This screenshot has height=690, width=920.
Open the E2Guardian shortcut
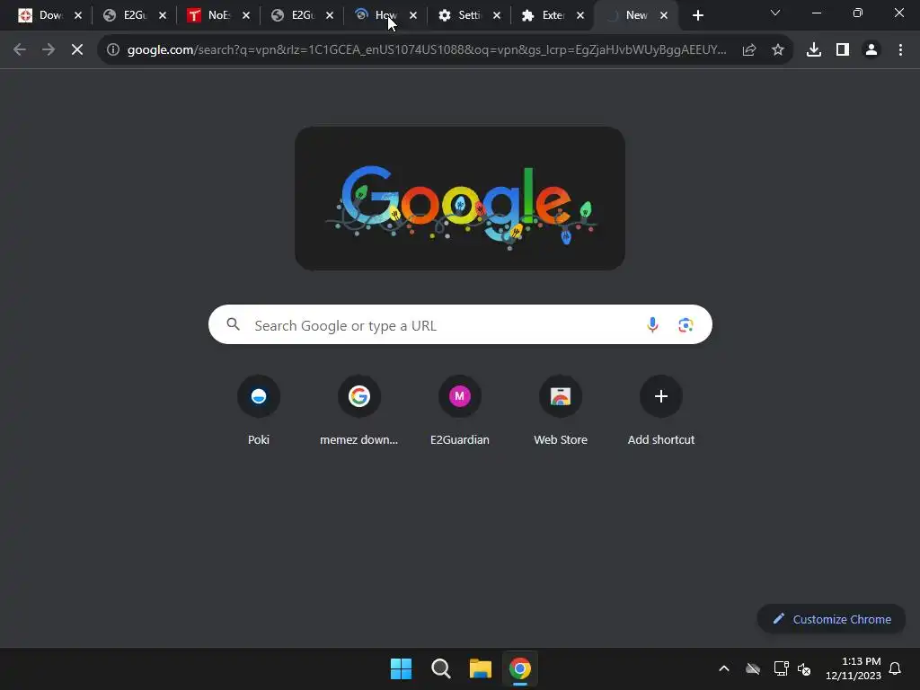coord(460,411)
